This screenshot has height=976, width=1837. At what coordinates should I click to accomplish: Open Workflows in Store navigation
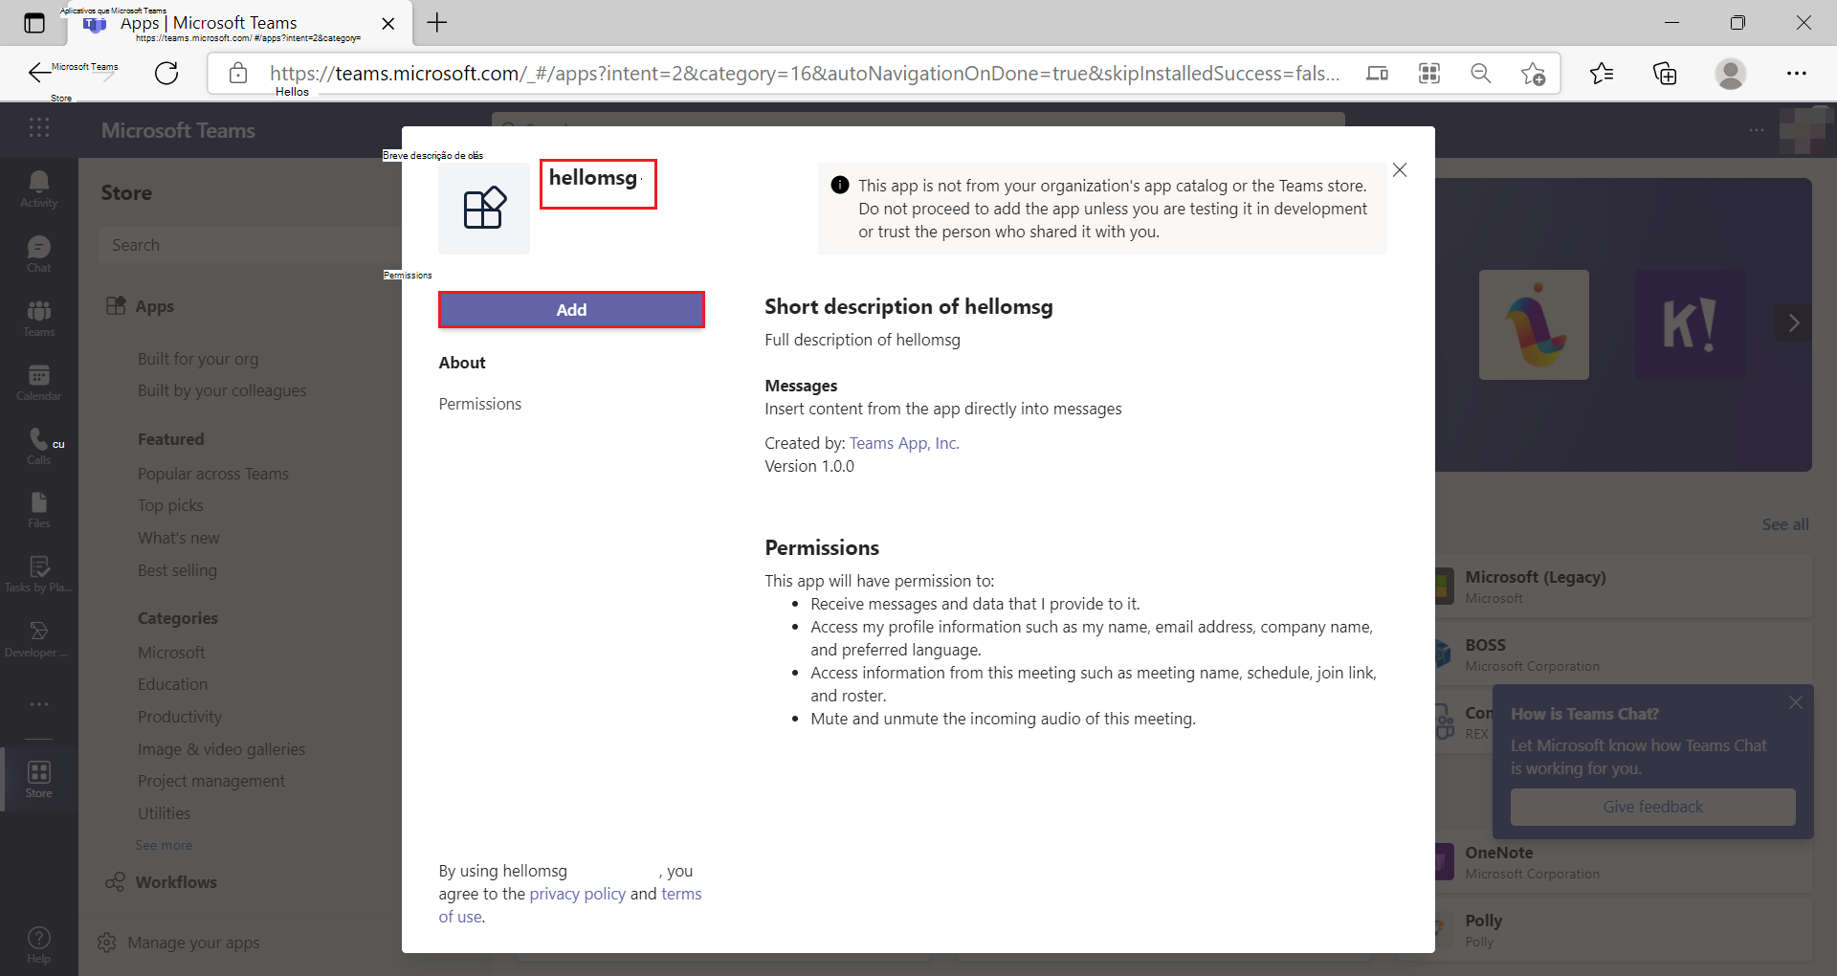(162, 882)
